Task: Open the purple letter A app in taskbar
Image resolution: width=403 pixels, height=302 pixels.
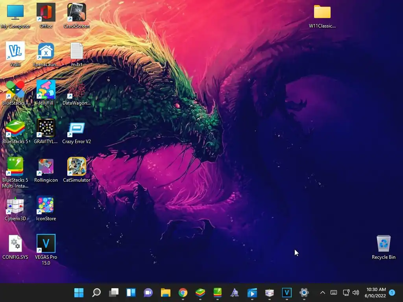Action: 235,293
